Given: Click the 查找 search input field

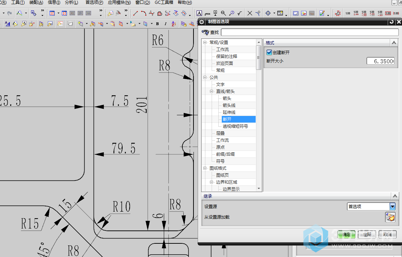Looking at the screenshot, I should click(x=310, y=32).
